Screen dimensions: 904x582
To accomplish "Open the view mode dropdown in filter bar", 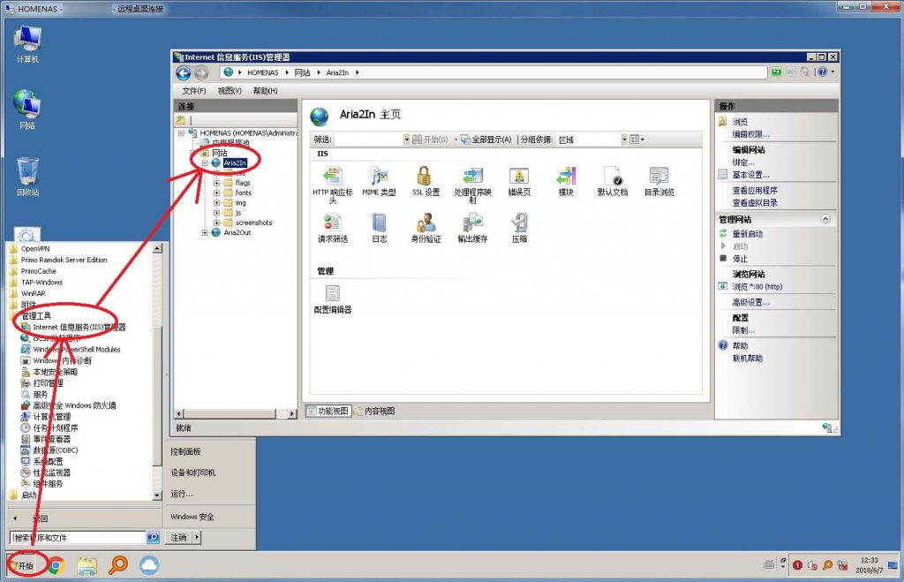I will click(637, 140).
